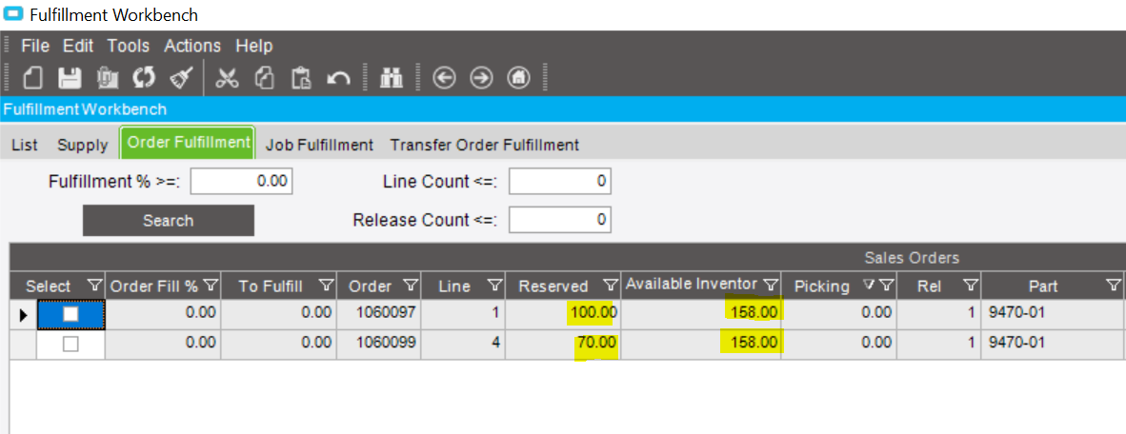Open the Edit menu

click(78, 46)
